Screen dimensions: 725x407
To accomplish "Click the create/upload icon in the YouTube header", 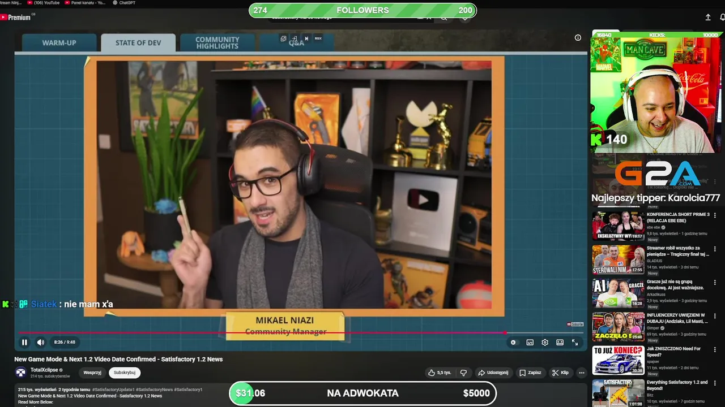I will coord(708,18).
